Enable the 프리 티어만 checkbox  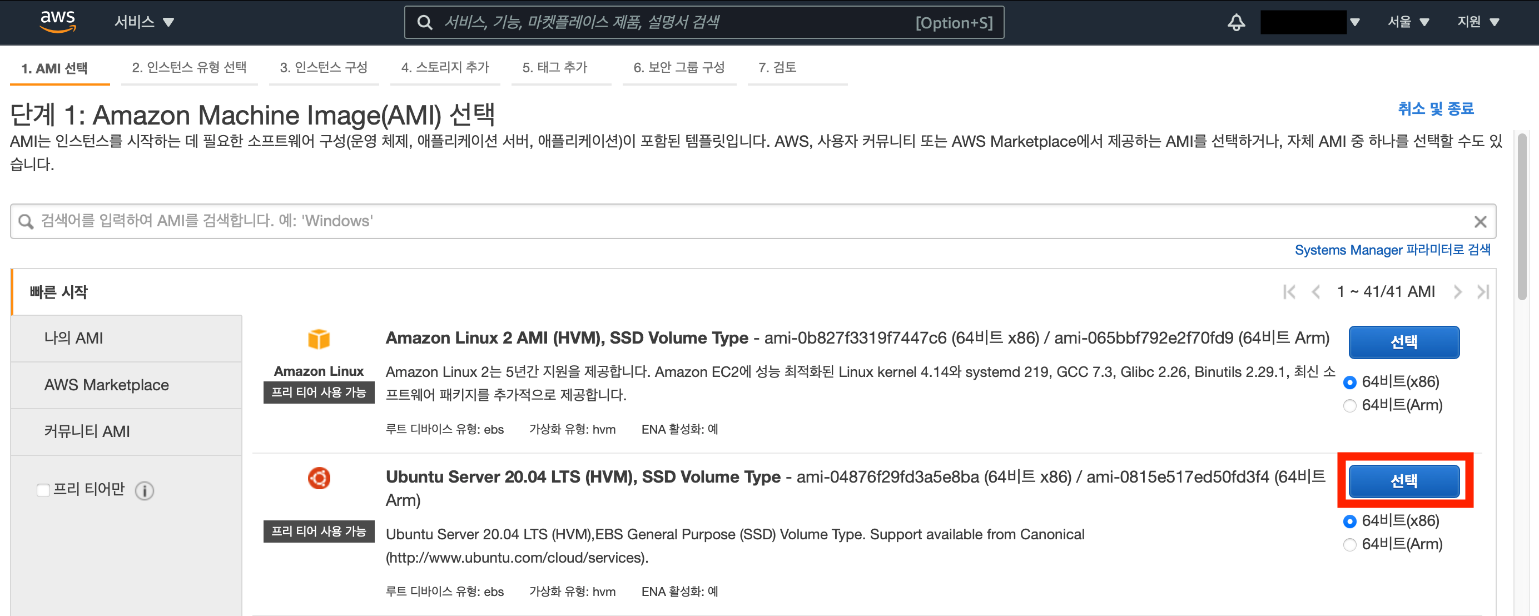(43, 490)
